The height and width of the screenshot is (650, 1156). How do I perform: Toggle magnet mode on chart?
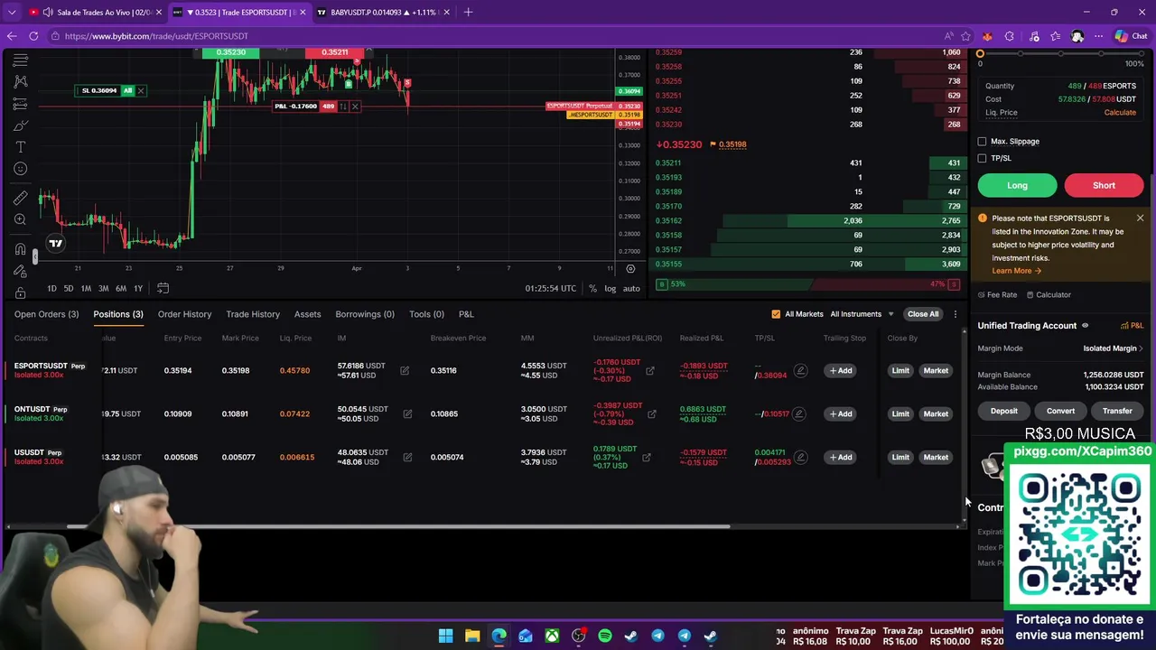point(20,249)
